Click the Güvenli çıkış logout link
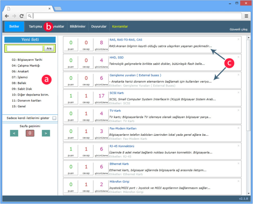This screenshot has height=204, width=253. [238, 29]
